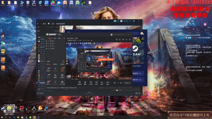
Task: Click the bell notification icon above preview
Action: click(x=126, y=39)
